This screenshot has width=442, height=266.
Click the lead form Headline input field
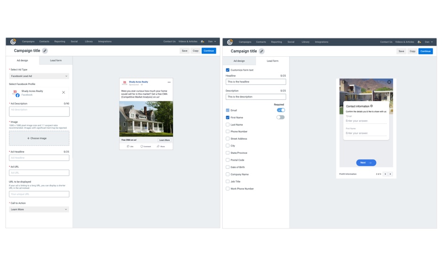[256, 82]
